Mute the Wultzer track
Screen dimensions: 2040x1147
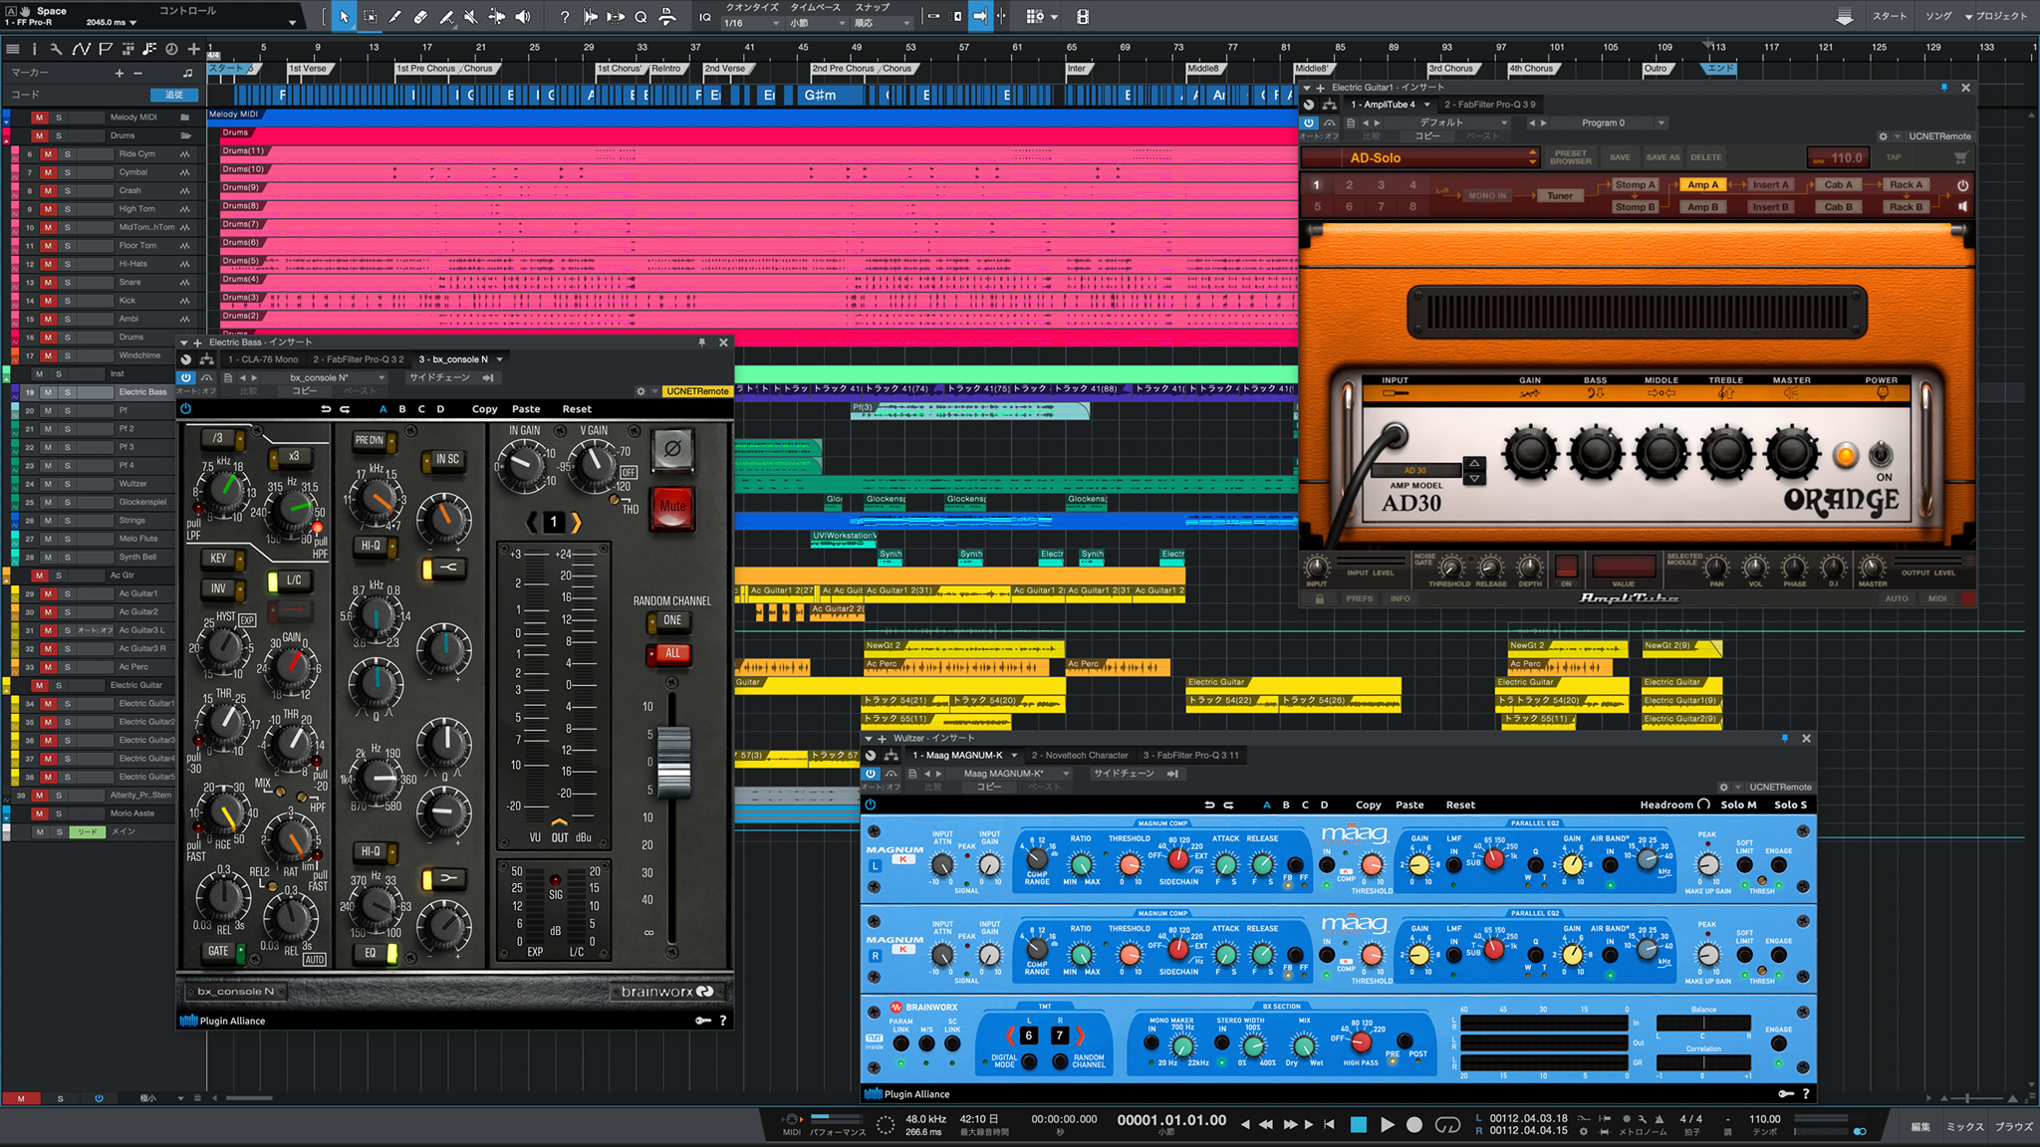point(47,484)
